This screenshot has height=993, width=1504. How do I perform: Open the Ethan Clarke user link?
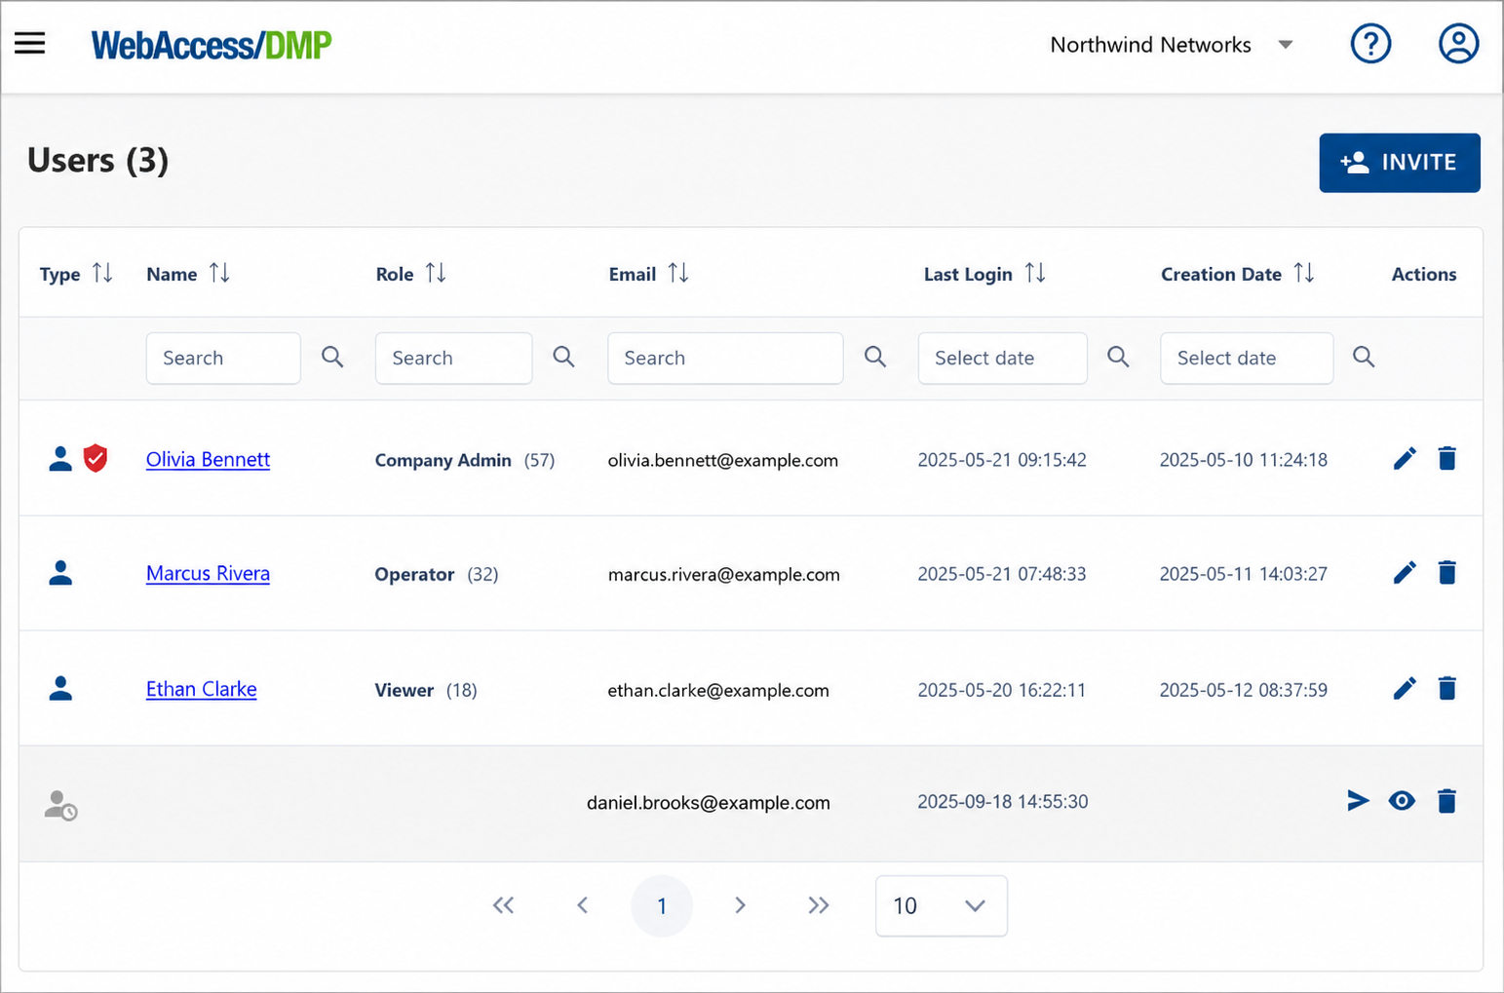tap(202, 689)
